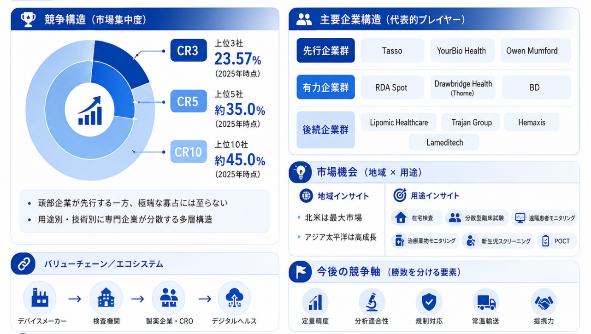Click the handshake icon above 提携力
Viewport: 591px width, 334px height.
point(544,302)
